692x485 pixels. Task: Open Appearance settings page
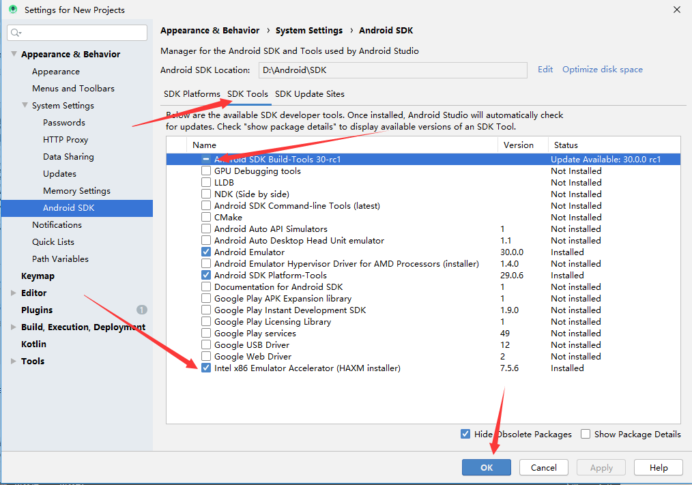(56, 72)
